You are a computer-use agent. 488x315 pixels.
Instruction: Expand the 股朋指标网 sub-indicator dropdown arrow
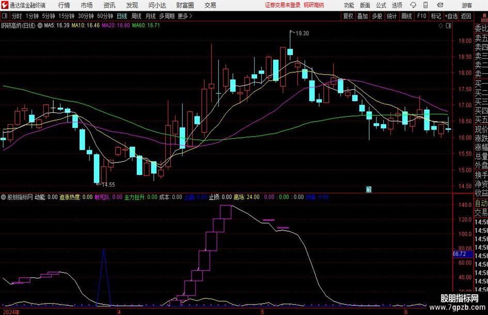pyautogui.click(x=4, y=197)
